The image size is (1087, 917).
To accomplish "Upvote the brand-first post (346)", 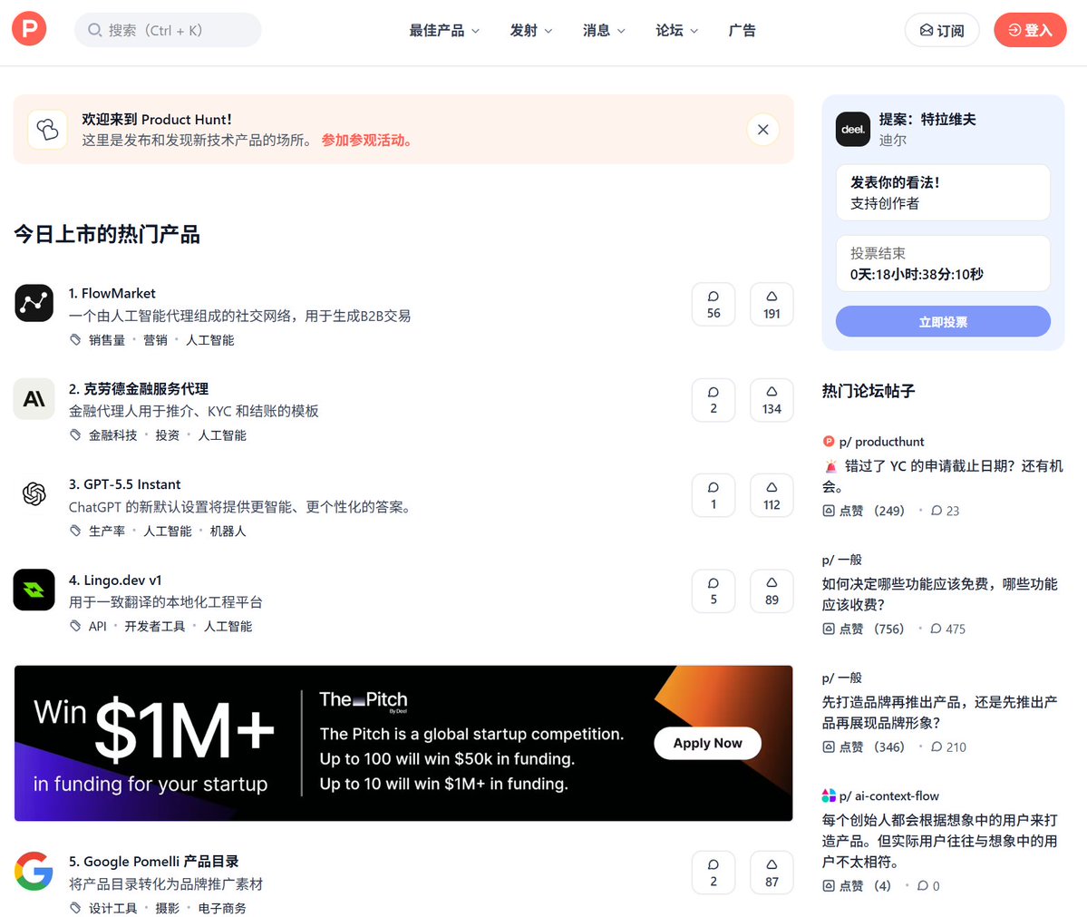I will coord(863,747).
